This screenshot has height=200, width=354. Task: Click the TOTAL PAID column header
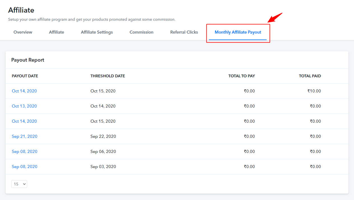pos(310,76)
